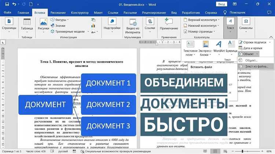Collapse the ribbon with the chevron
The image size is (275, 154).
click(271, 37)
